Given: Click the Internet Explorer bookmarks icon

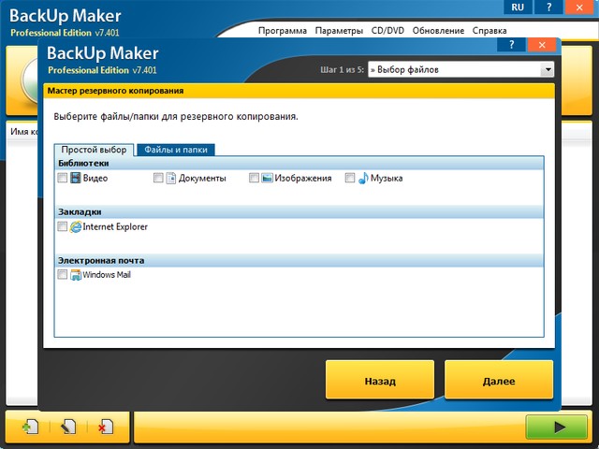Looking at the screenshot, I should (x=76, y=226).
